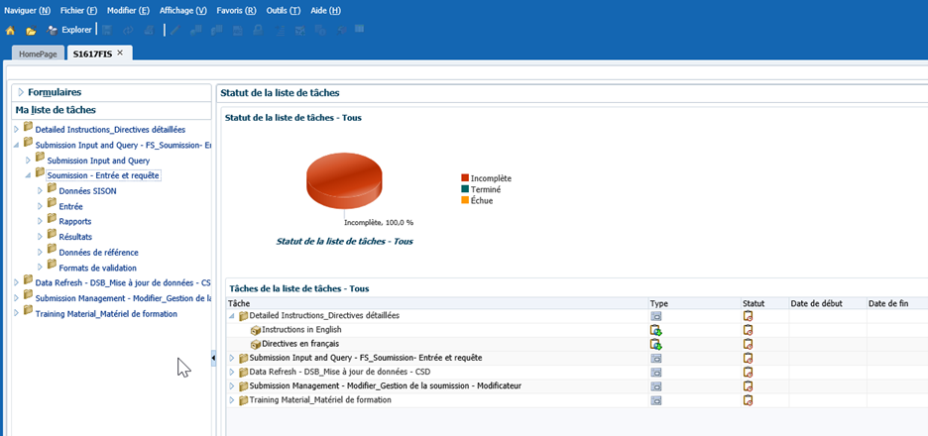This screenshot has width=928, height=436.
Task: Close the S1617FIS tab
Action: click(120, 53)
